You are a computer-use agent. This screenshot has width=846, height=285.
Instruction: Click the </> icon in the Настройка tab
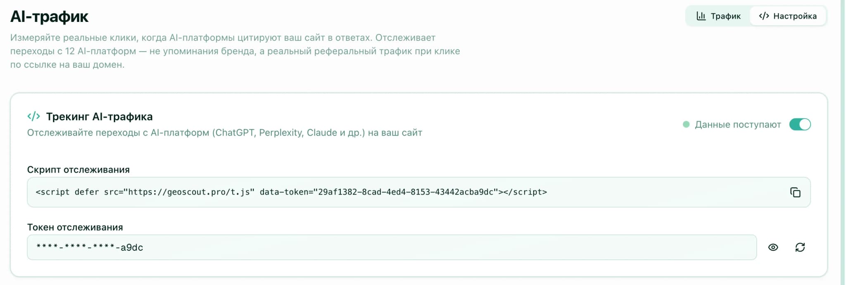(x=764, y=16)
